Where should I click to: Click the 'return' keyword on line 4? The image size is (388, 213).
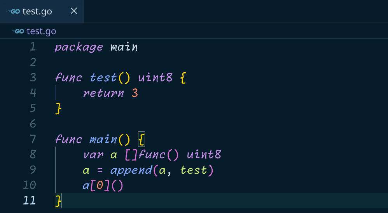point(103,93)
